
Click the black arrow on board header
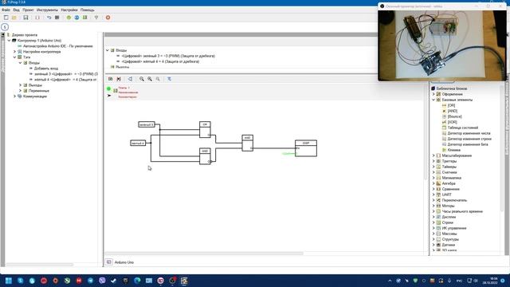click(109, 96)
